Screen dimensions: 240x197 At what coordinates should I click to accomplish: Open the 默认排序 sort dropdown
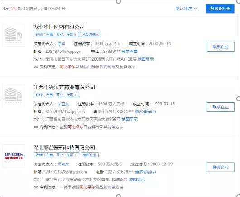pos(186,9)
